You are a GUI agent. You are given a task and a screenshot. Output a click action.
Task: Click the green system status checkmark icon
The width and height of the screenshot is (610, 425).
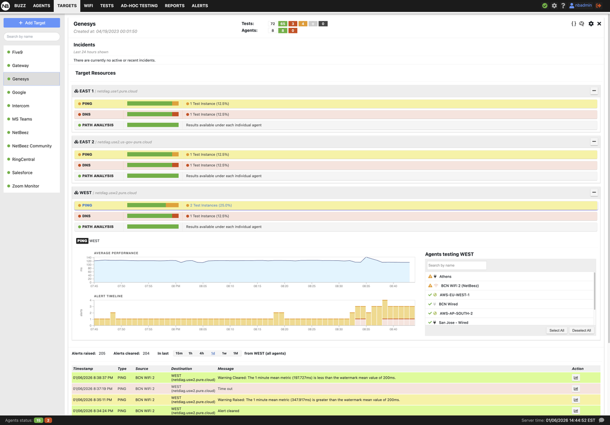(x=545, y=6)
